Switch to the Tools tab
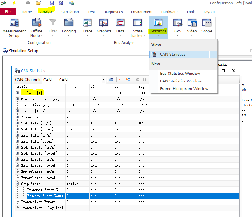This screenshot has height=218, width=252. 191,12
